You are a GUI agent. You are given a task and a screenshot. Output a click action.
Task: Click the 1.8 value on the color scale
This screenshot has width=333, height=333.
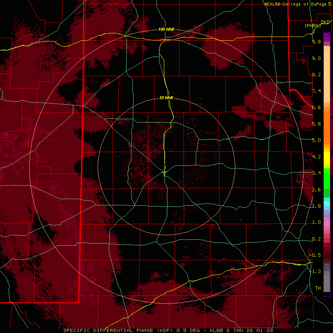click(316, 206)
